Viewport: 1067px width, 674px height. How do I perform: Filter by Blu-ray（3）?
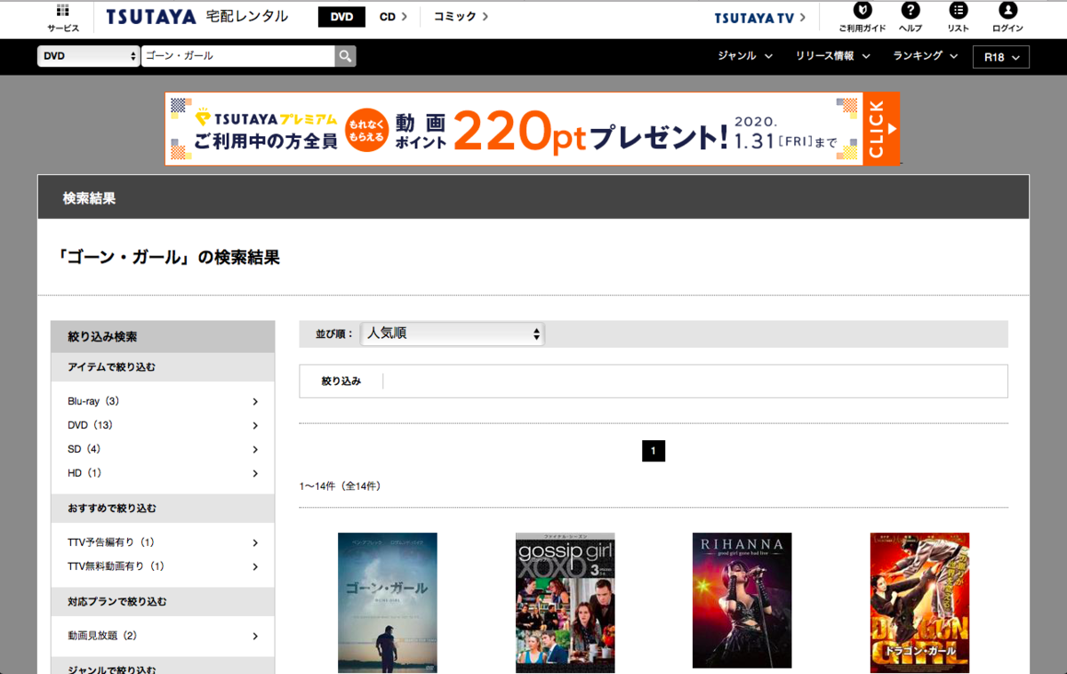[x=163, y=402]
